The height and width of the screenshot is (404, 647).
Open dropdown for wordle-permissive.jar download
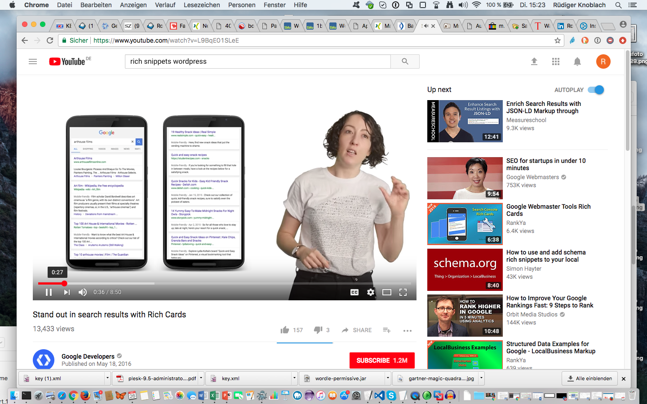pyautogui.click(x=388, y=378)
